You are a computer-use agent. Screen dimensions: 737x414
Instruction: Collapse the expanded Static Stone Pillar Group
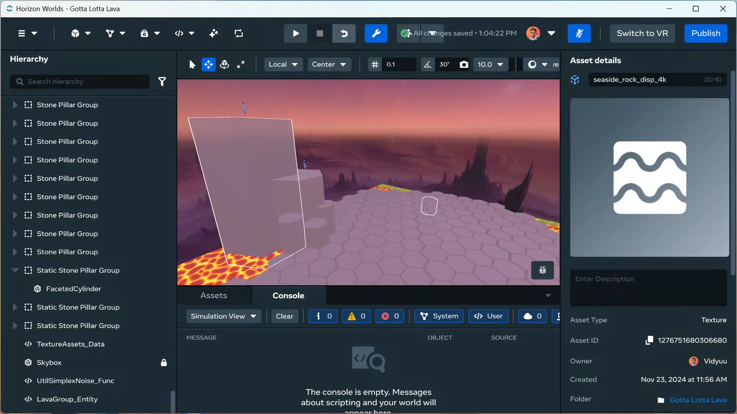point(15,270)
